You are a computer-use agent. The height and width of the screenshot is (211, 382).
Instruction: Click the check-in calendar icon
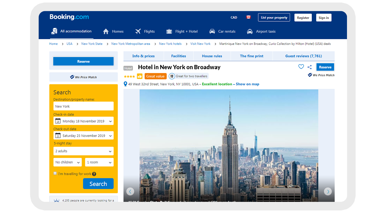pos(58,121)
